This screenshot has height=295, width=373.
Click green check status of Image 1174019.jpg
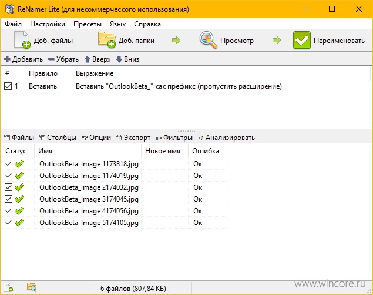(x=19, y=176)
